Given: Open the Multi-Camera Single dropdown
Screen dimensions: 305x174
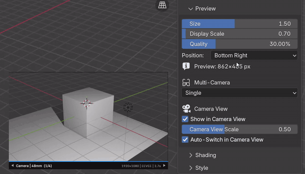Looking at the screenshot, I should click(x=240, y=93).
